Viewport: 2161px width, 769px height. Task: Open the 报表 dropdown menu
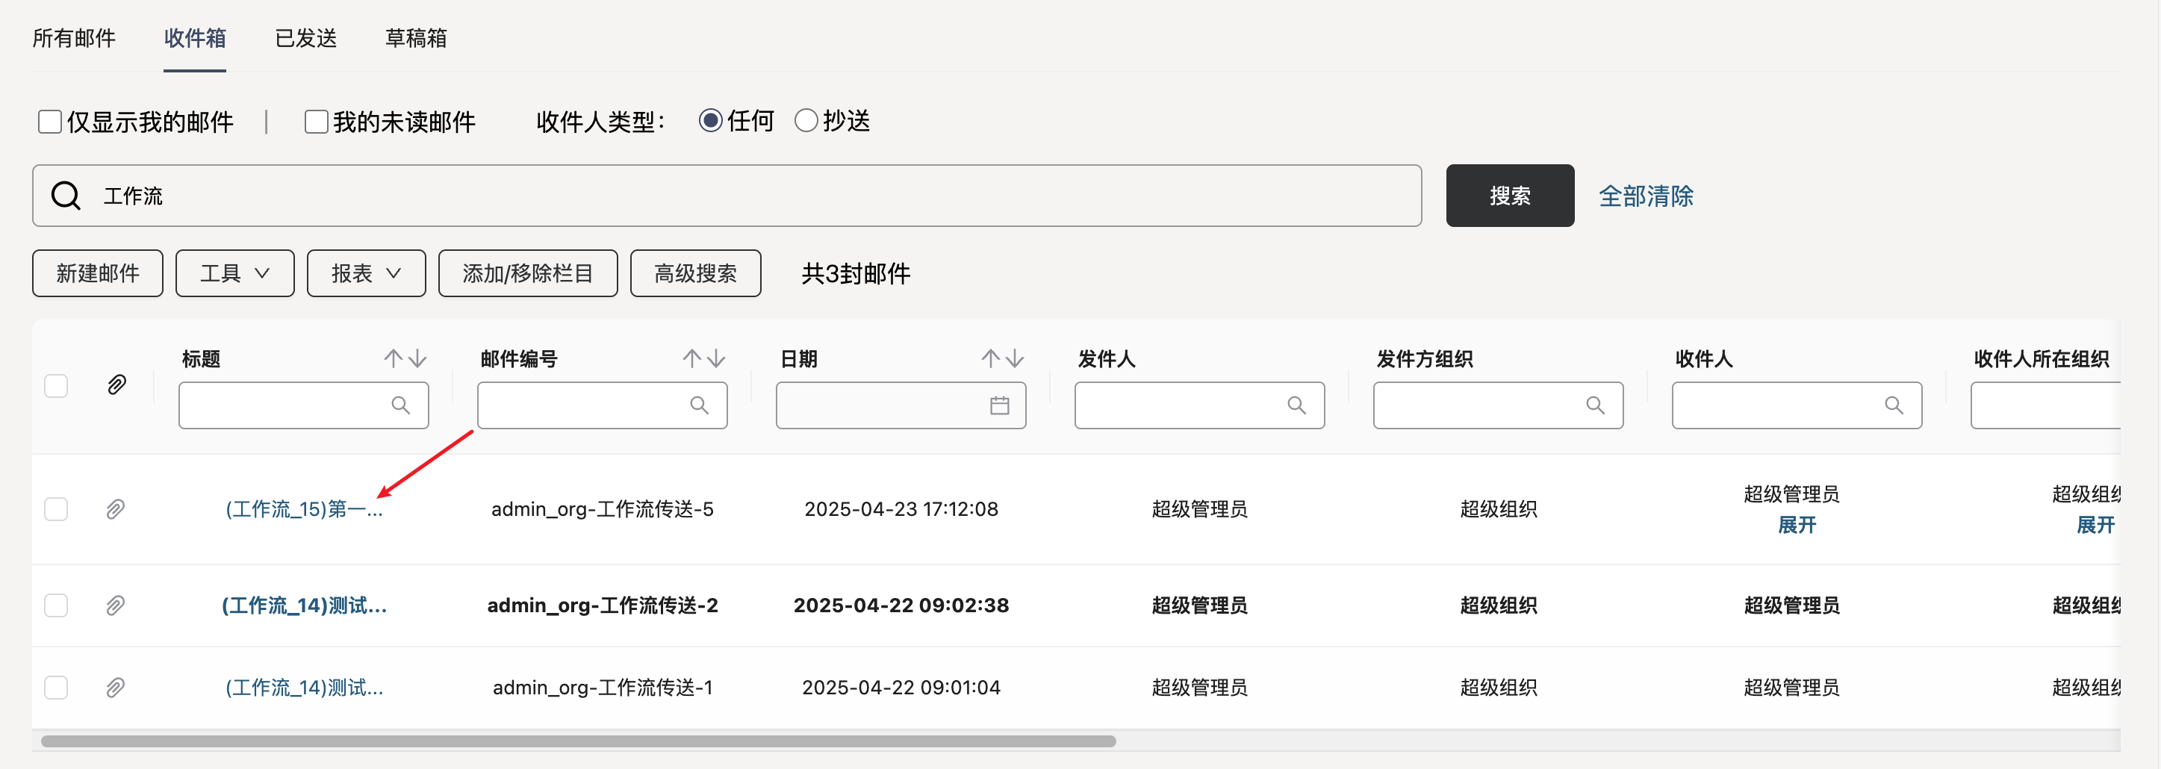[366, 273]
